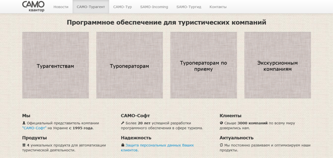Click the text "уникальных продукта для автоматизации"

pyautogui.click(x=68, y=145)
